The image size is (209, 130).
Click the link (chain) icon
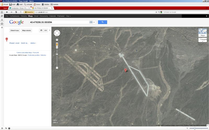[x=46, y=30]
